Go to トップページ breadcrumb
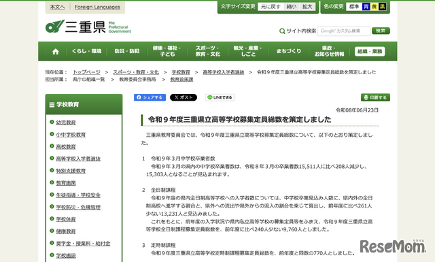 (x=86, y=72)
